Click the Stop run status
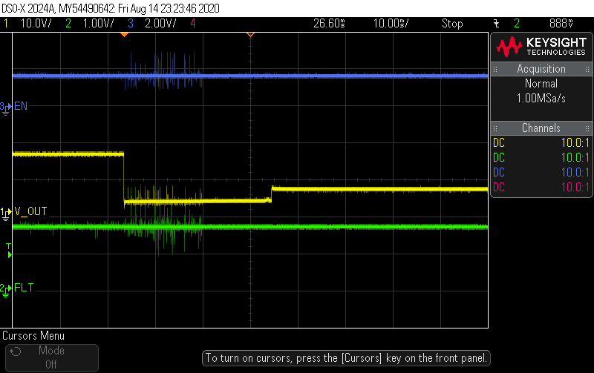This screenshot has width=594, height=373. pyautogui.click(x=452, y=24)
